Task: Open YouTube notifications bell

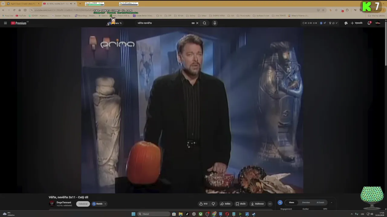Action: pyautogui.click(x=369, y=23)
